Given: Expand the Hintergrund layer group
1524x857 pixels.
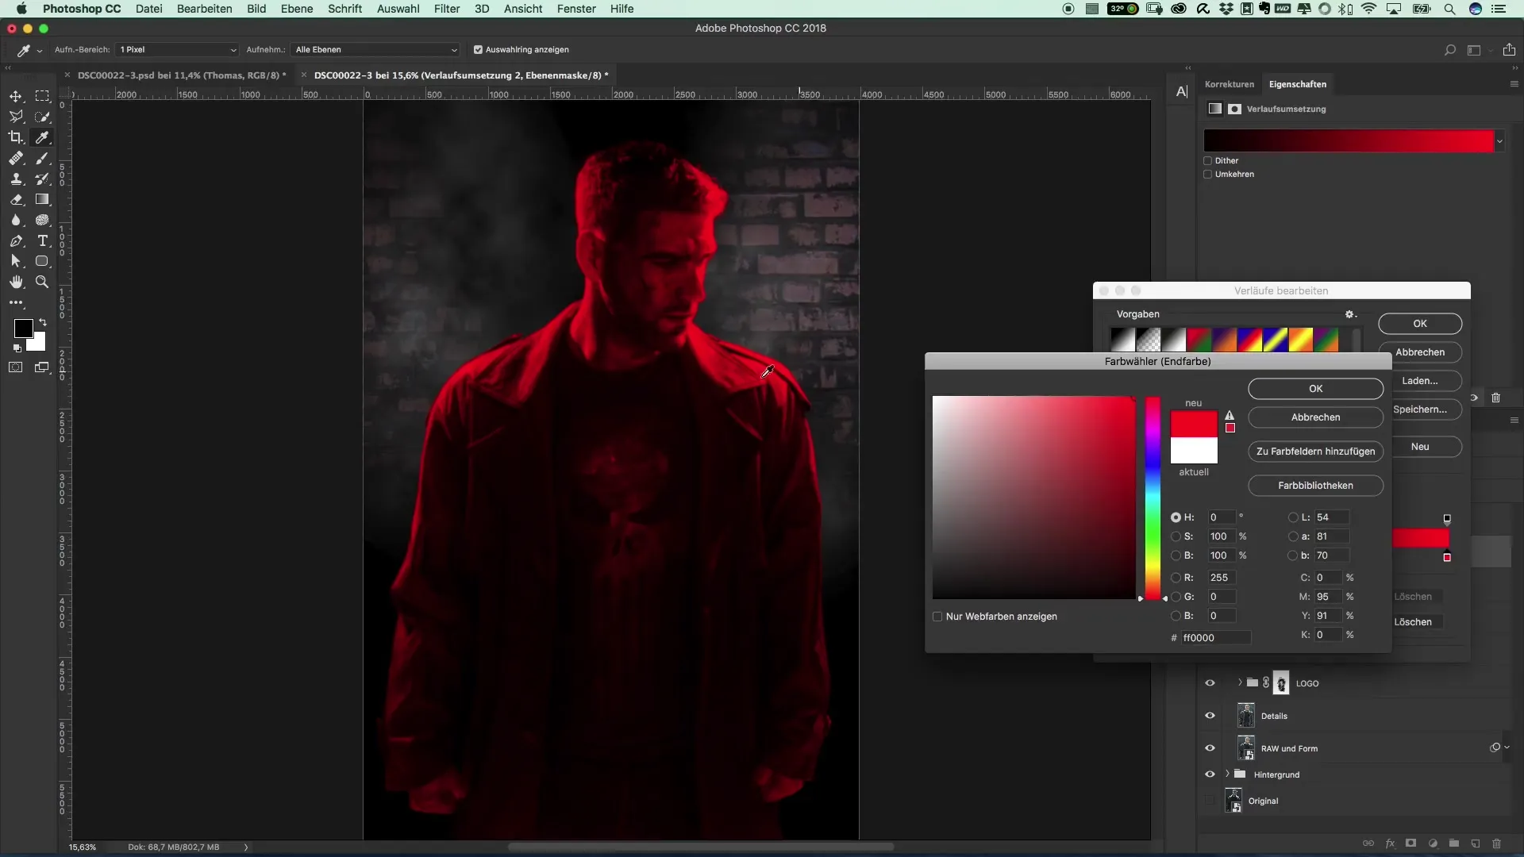Looking at the screenshot, I should coord(1227,774).
